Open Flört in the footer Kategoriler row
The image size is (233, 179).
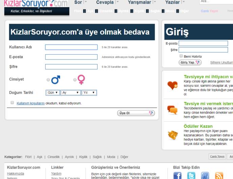(x=28, y=157)
